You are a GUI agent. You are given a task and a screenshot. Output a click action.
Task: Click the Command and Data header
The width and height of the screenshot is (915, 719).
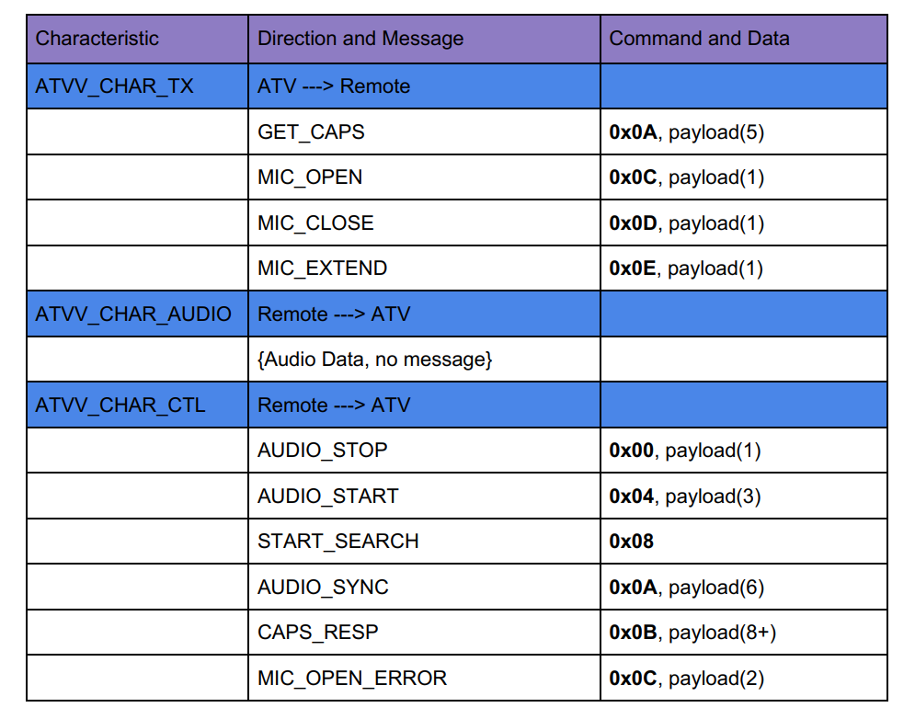tap(744, 40)
